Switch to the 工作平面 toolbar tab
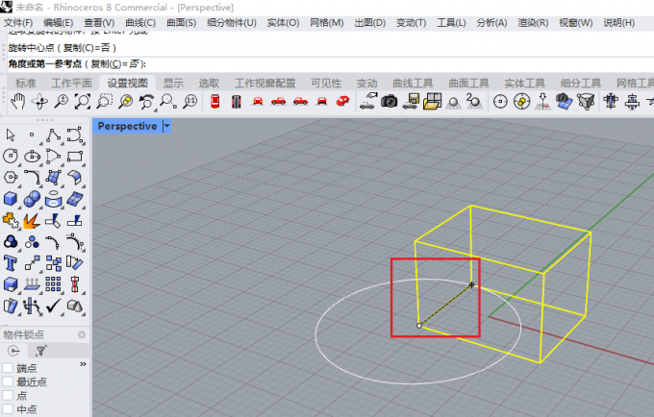 tap(72, 83)
